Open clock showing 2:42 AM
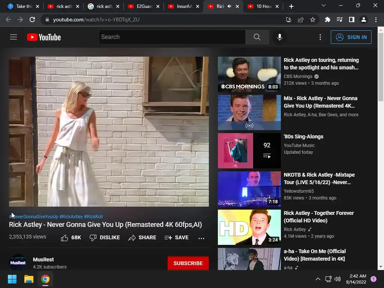The width and height of the screenshot is (384, 288). [356, 279]
